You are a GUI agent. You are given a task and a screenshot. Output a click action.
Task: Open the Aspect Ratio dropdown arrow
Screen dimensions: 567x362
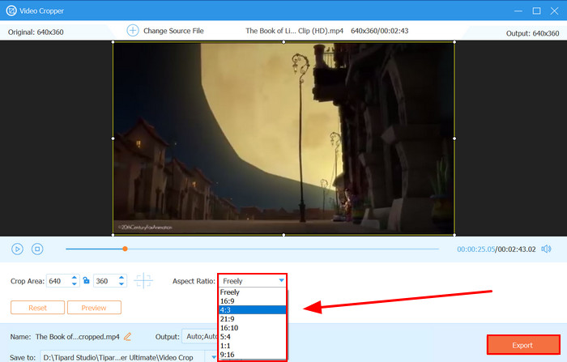pyautogui.click(x=281, y=281)
